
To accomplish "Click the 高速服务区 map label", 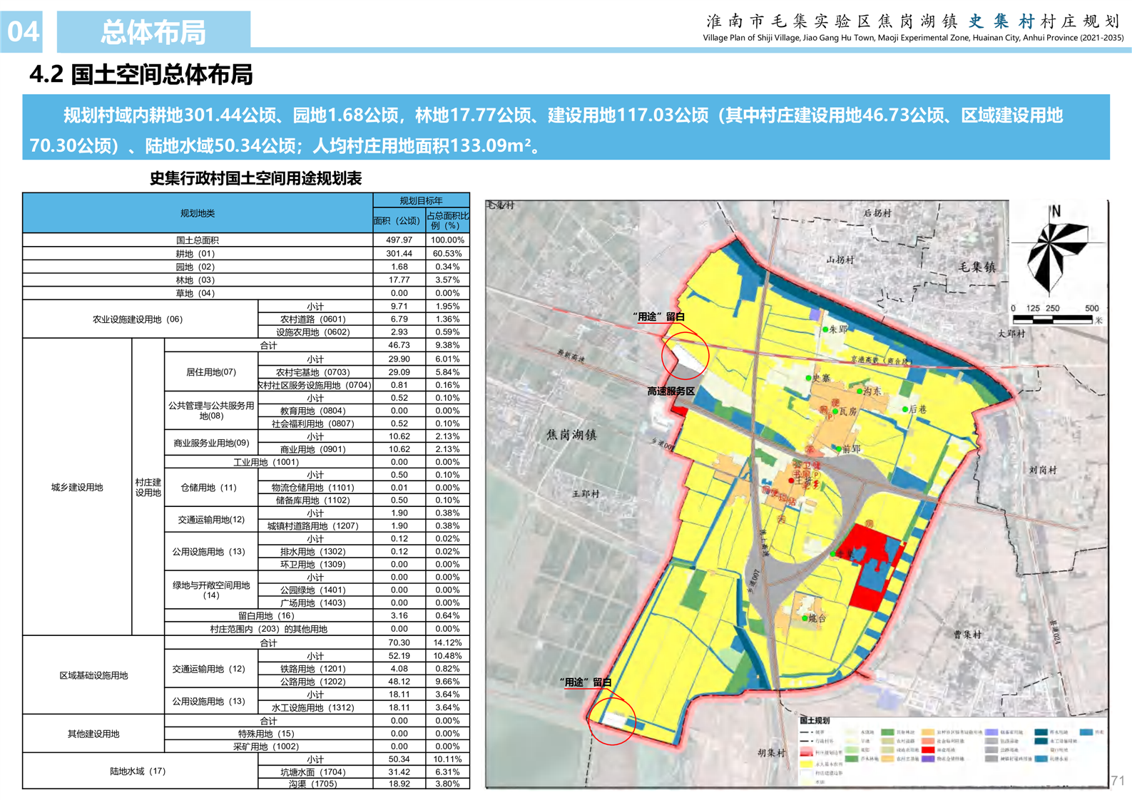I will click(670, 391).
